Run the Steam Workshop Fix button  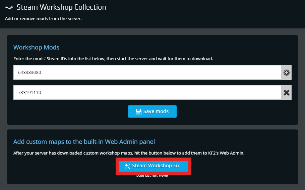pyautogui.click(x=153, y=166)
